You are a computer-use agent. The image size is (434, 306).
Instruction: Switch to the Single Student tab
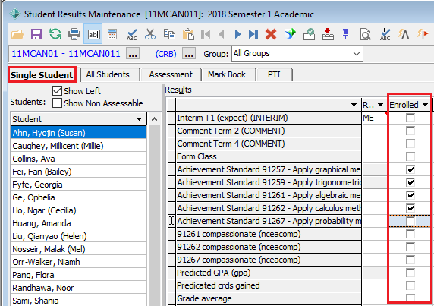[42, 74]
